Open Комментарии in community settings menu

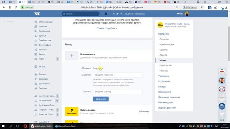[166, 44]
